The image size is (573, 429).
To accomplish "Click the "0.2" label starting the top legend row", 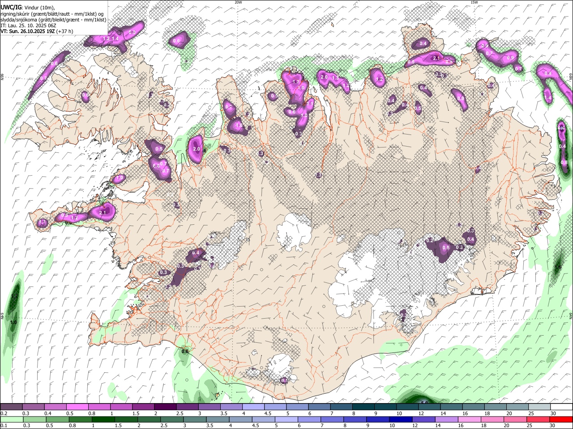I will (4, 414).
